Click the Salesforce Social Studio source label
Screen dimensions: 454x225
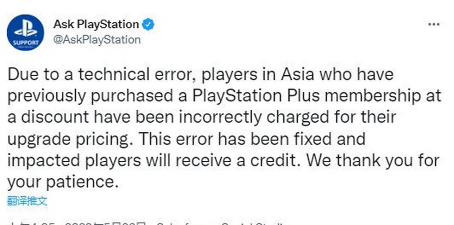(x=222, y=223)
